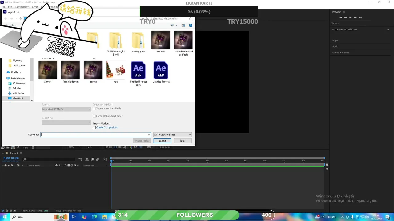Click the help question mark icon in Import dialog

pos(191,25)
